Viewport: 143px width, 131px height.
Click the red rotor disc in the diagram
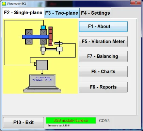tap(50, 36)
